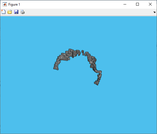Close the Figure 1 window

point(150,4)
